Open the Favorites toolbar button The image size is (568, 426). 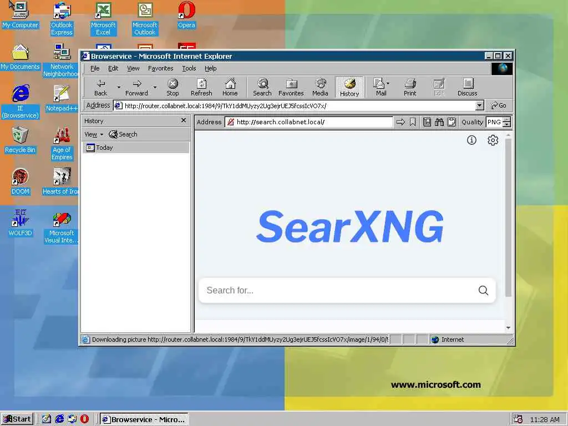coord(291,87)
